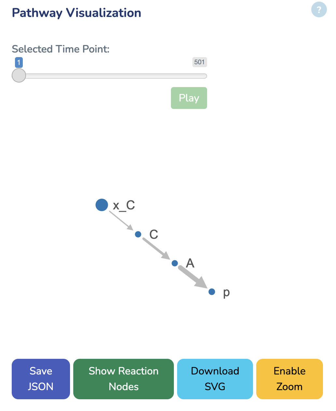Image resolution: width=336 pixels, height=411 pixels.
Task: Click the maximum time label 501
Action: point(199,62)
